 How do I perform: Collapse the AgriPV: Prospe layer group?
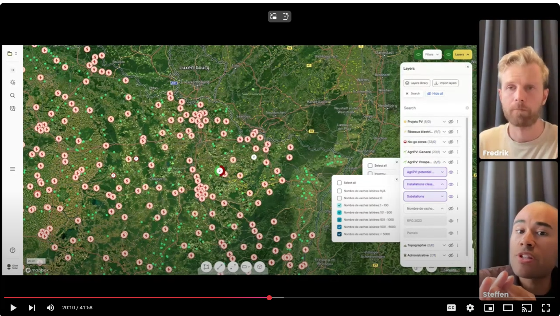click(x=444, y=162)
